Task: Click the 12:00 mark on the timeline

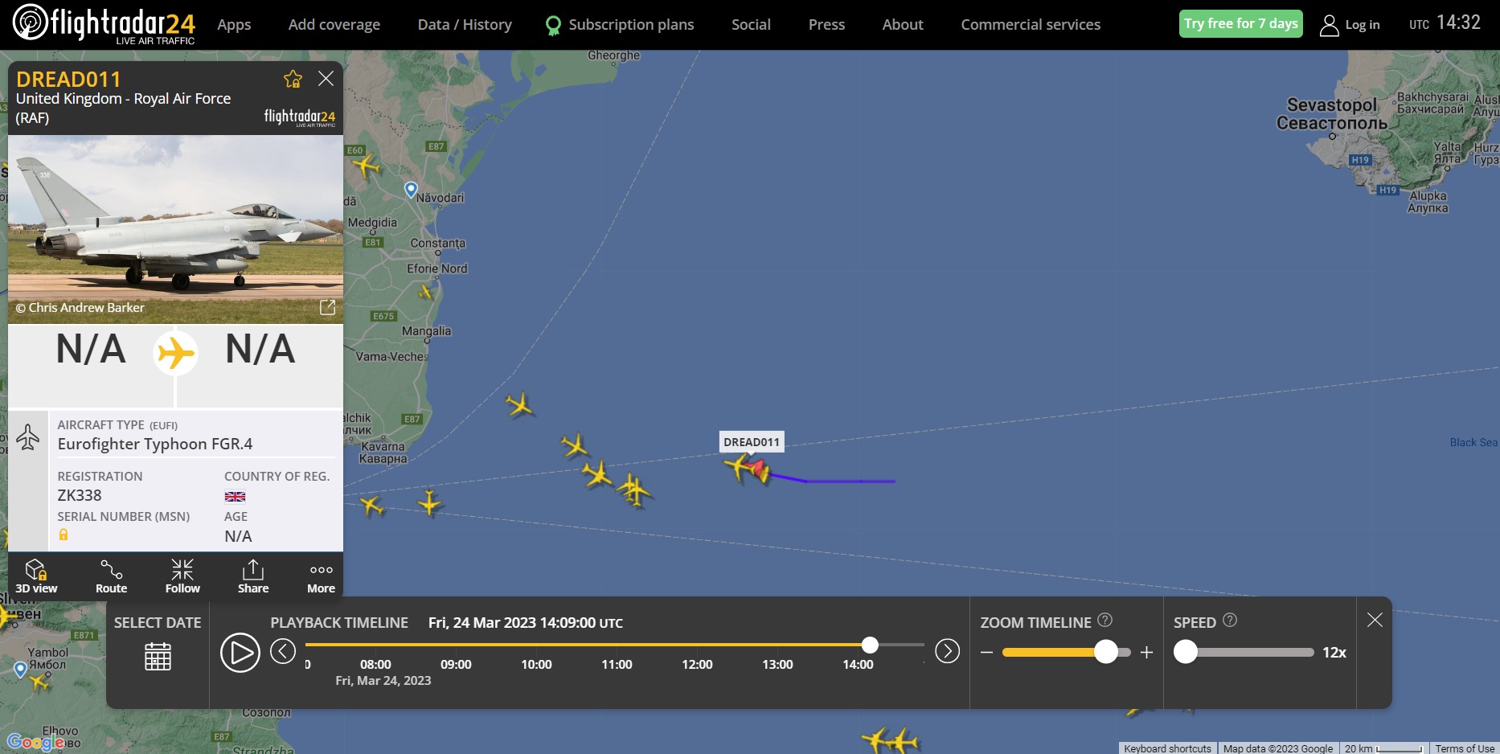Action: pyautogui.click(x=697, y=664)
